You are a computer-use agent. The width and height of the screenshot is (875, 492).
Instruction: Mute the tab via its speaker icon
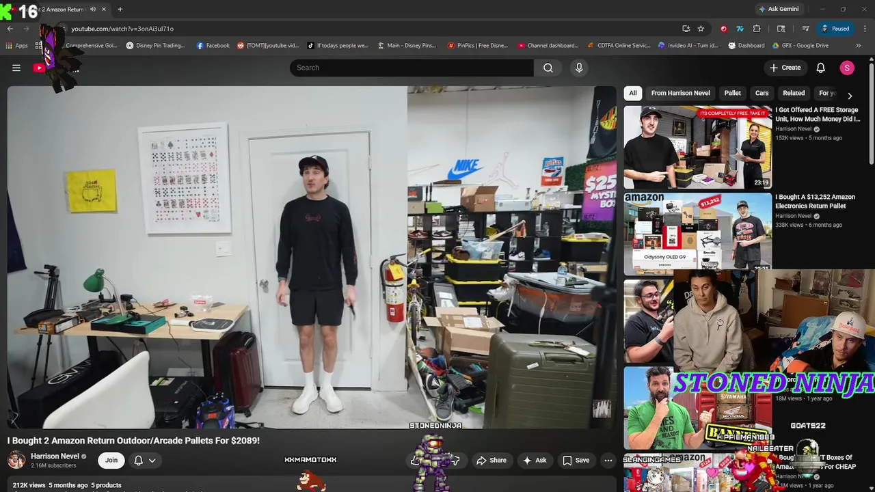pos(93,9)
